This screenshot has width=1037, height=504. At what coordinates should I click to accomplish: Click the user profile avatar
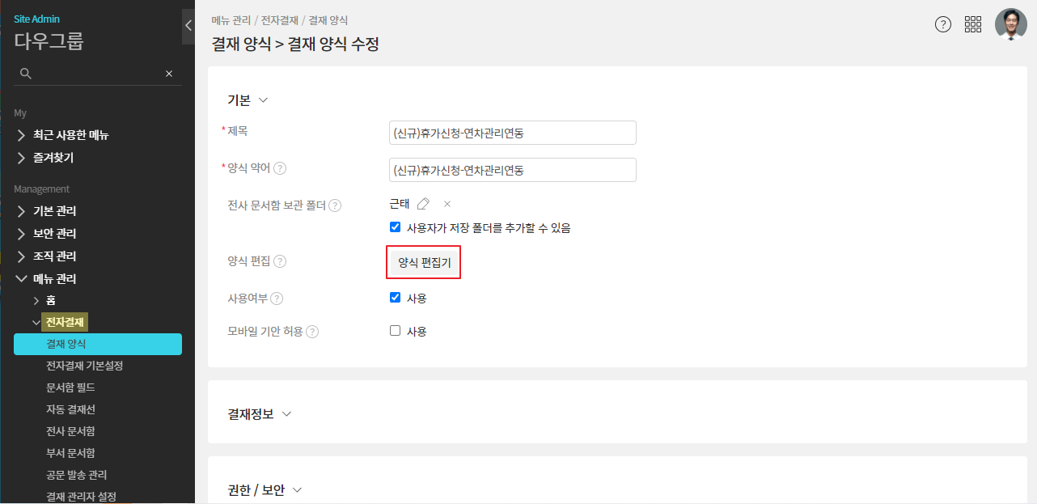point(1010,24)
